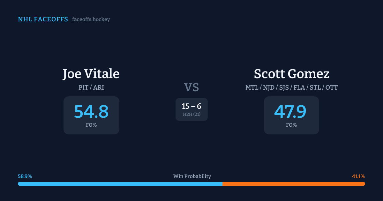
Task: Select the Joe Vitale player name
Action: pyautogui.click(x=91, y=74)
